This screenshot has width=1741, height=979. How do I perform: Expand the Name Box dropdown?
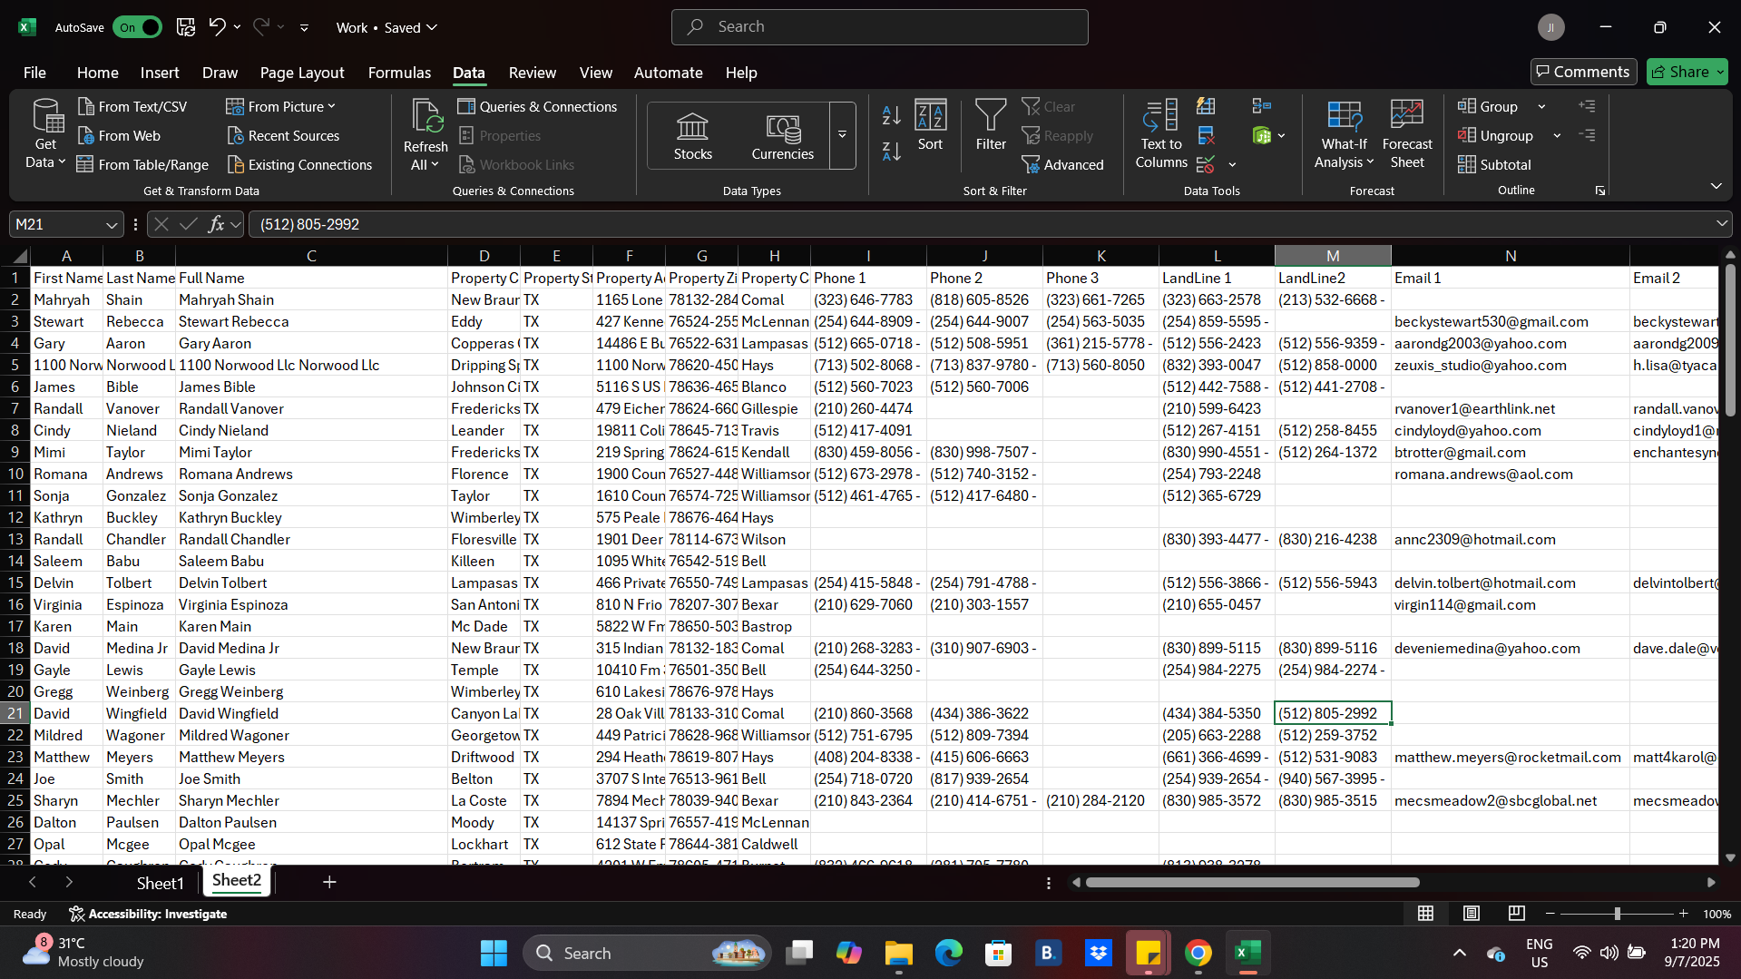tap(111, 224)
